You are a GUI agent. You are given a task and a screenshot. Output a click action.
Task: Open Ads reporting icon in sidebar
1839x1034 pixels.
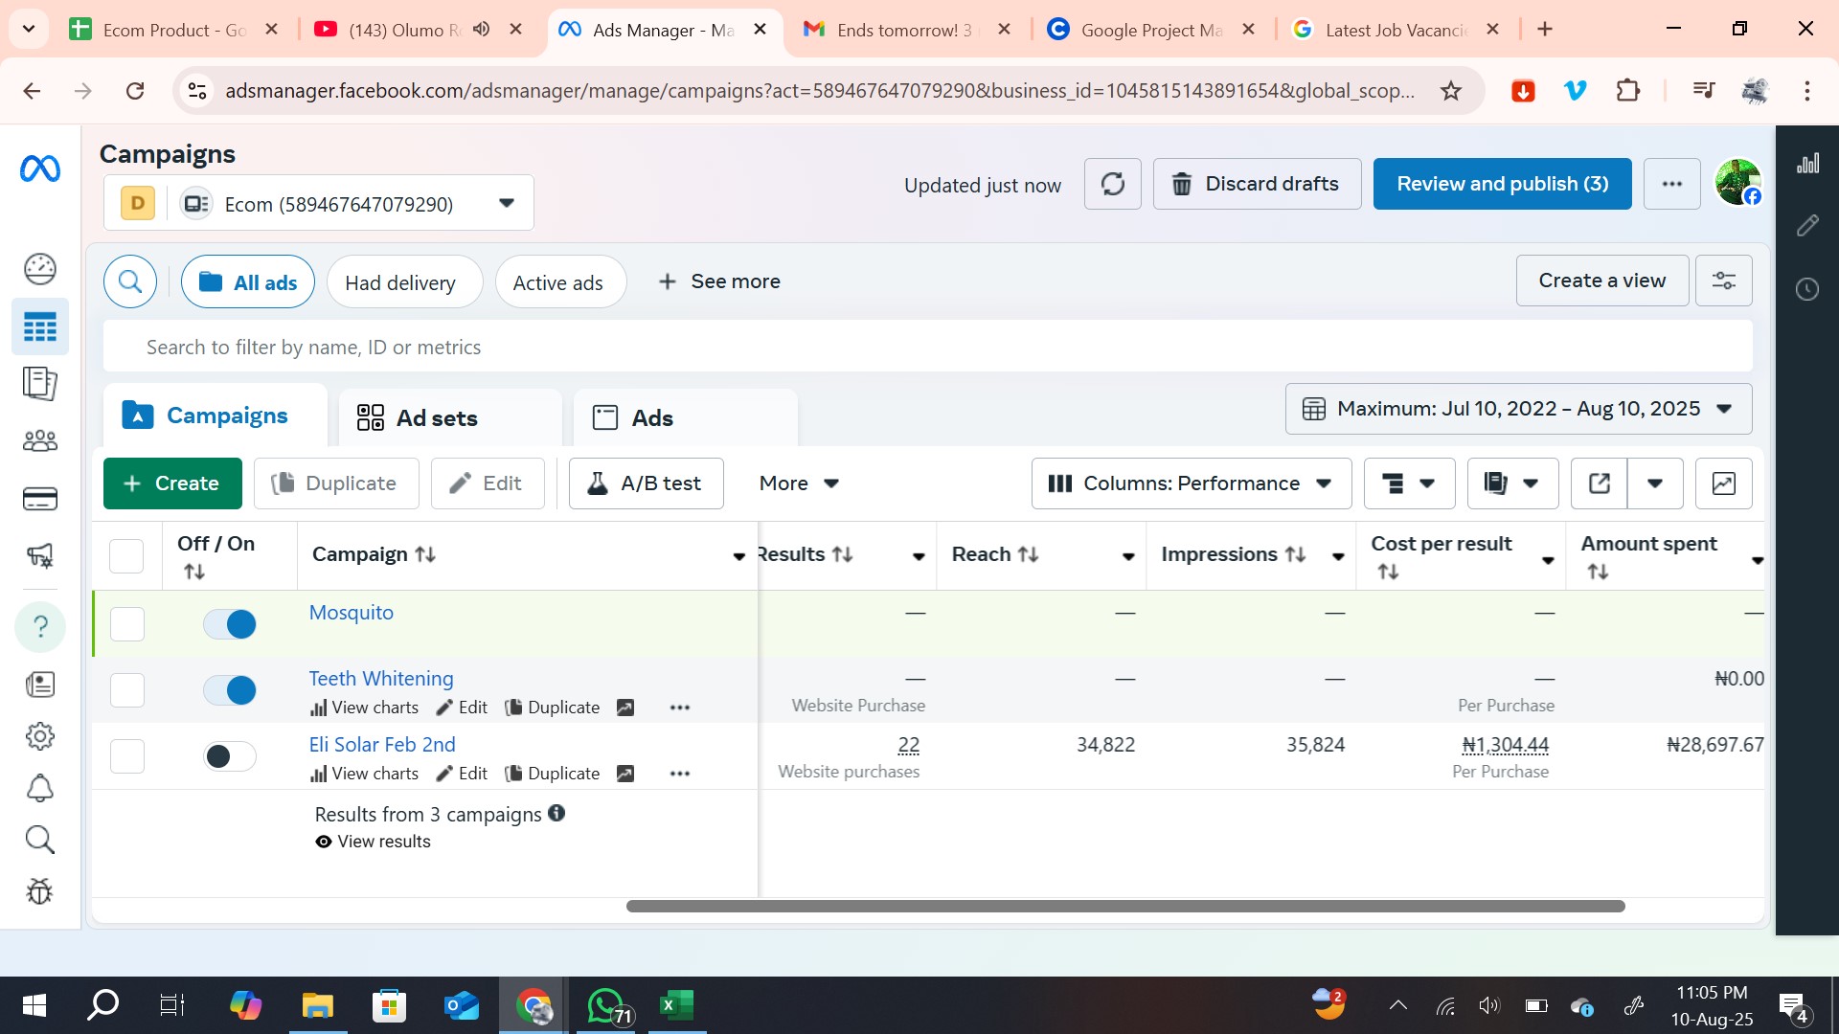(40, 384)
